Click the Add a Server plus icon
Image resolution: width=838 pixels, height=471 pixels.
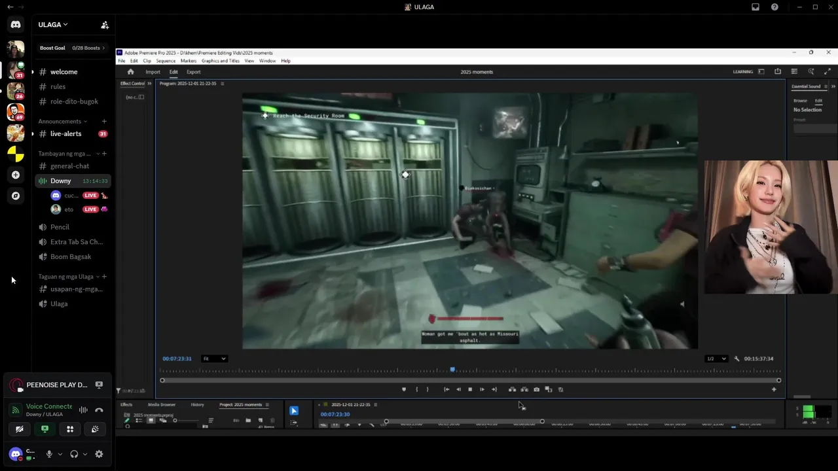tap(16, 175)
